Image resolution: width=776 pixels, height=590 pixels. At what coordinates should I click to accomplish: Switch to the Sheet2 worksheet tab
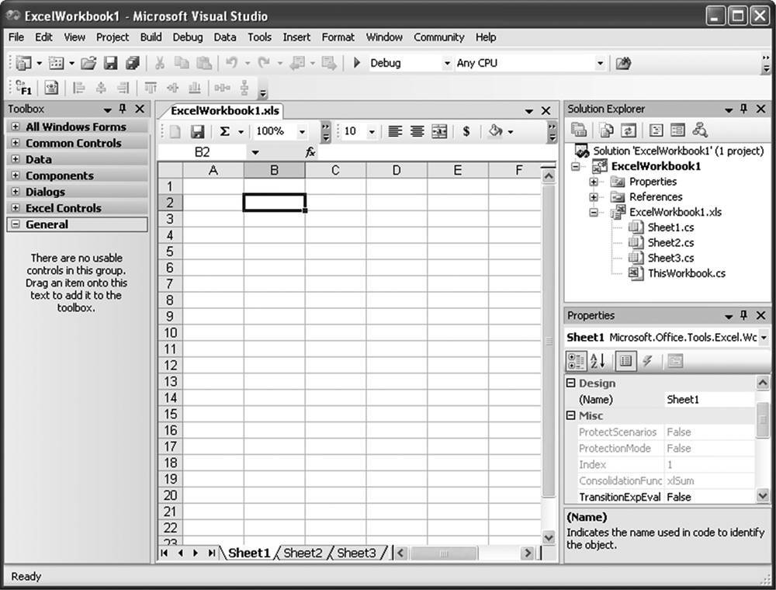[x=303, y=553]
